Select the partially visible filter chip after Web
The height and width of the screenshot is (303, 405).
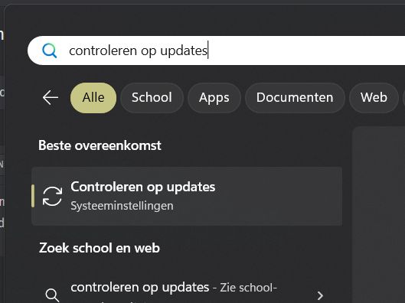[x=403, y=98]
